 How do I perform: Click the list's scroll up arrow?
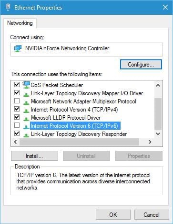click(x=158, y=85)
